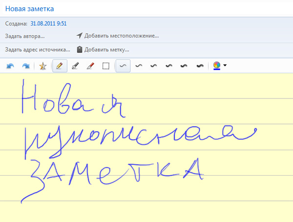Image resolution: width=293 pixels, height=222 pixels.
Task: Click the tag icon beside Добавить метку
Action: 80,49
